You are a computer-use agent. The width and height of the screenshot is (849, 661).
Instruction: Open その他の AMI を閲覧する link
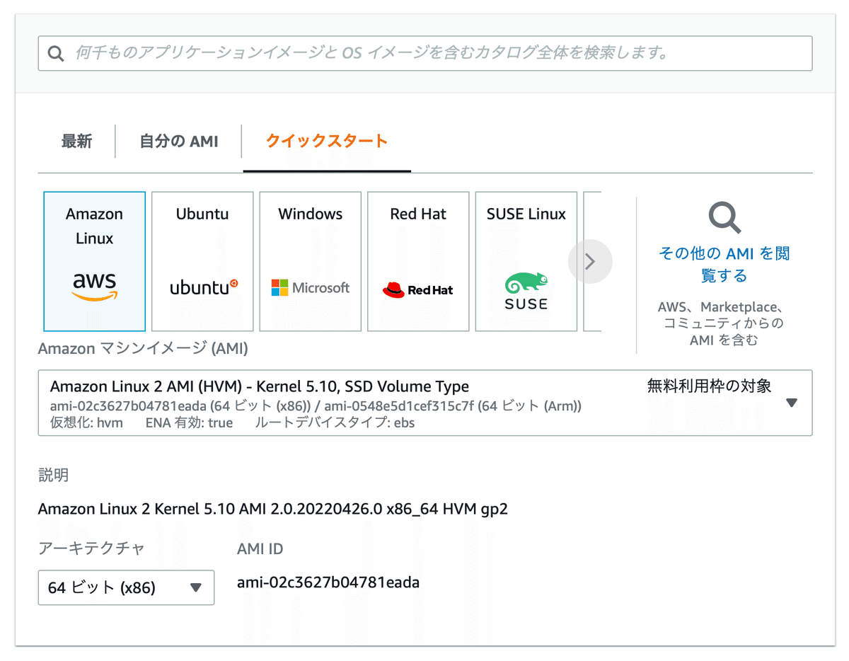point(724,264)
